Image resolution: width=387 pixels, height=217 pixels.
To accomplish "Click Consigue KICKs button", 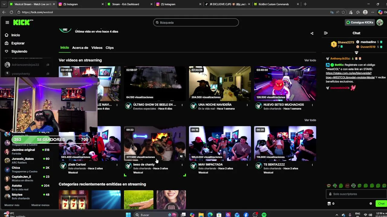I will tap(360, 22).
